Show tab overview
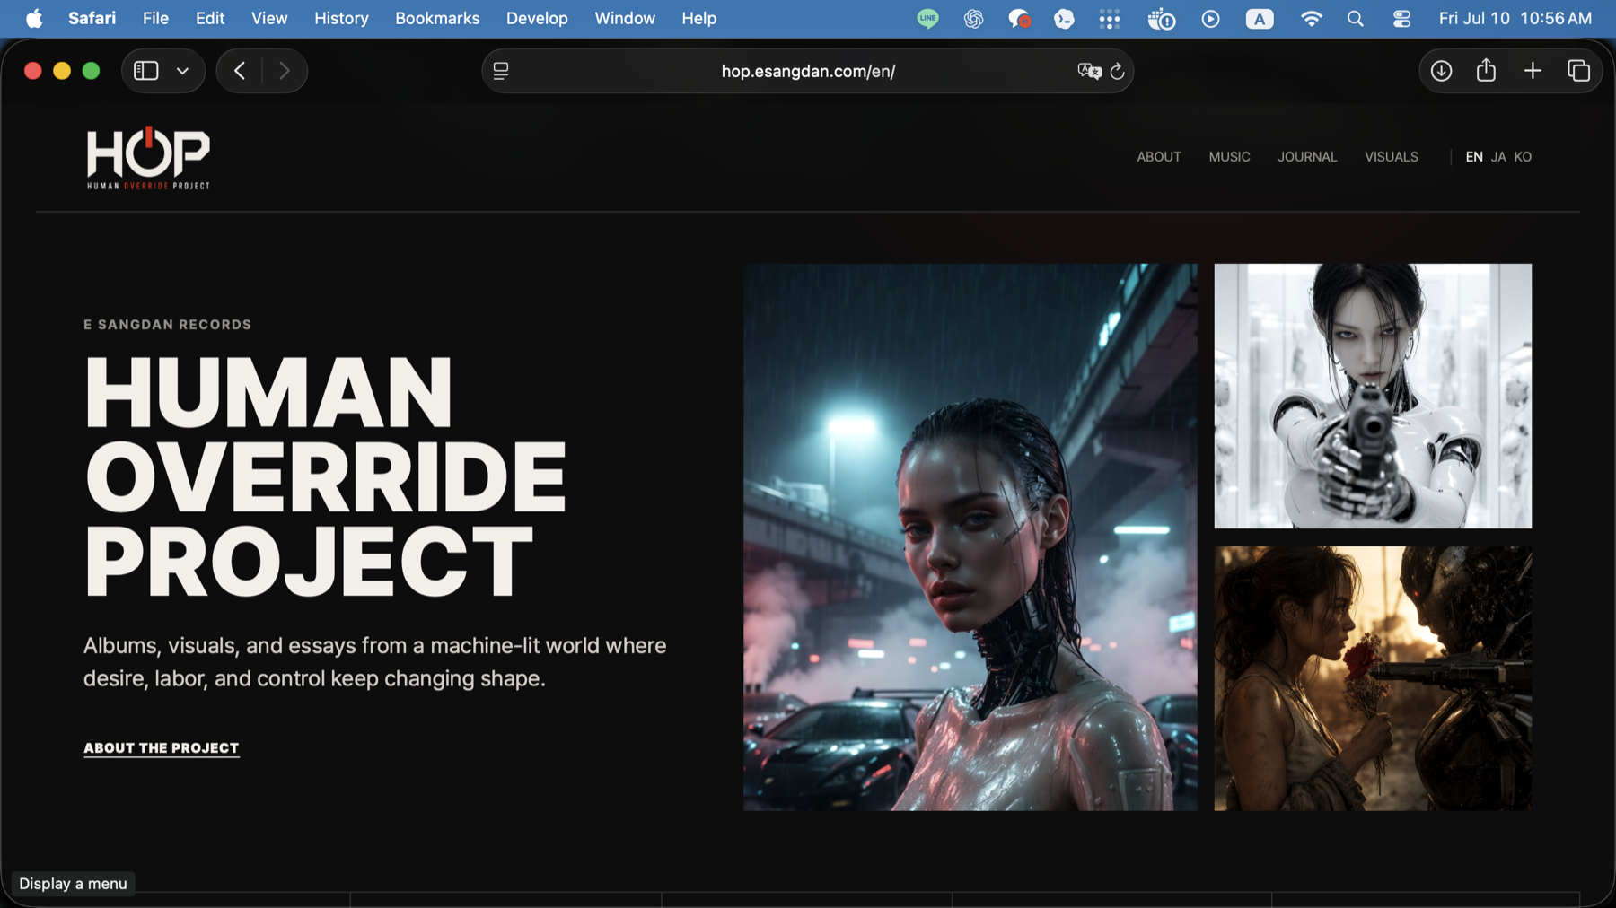 1578,71
